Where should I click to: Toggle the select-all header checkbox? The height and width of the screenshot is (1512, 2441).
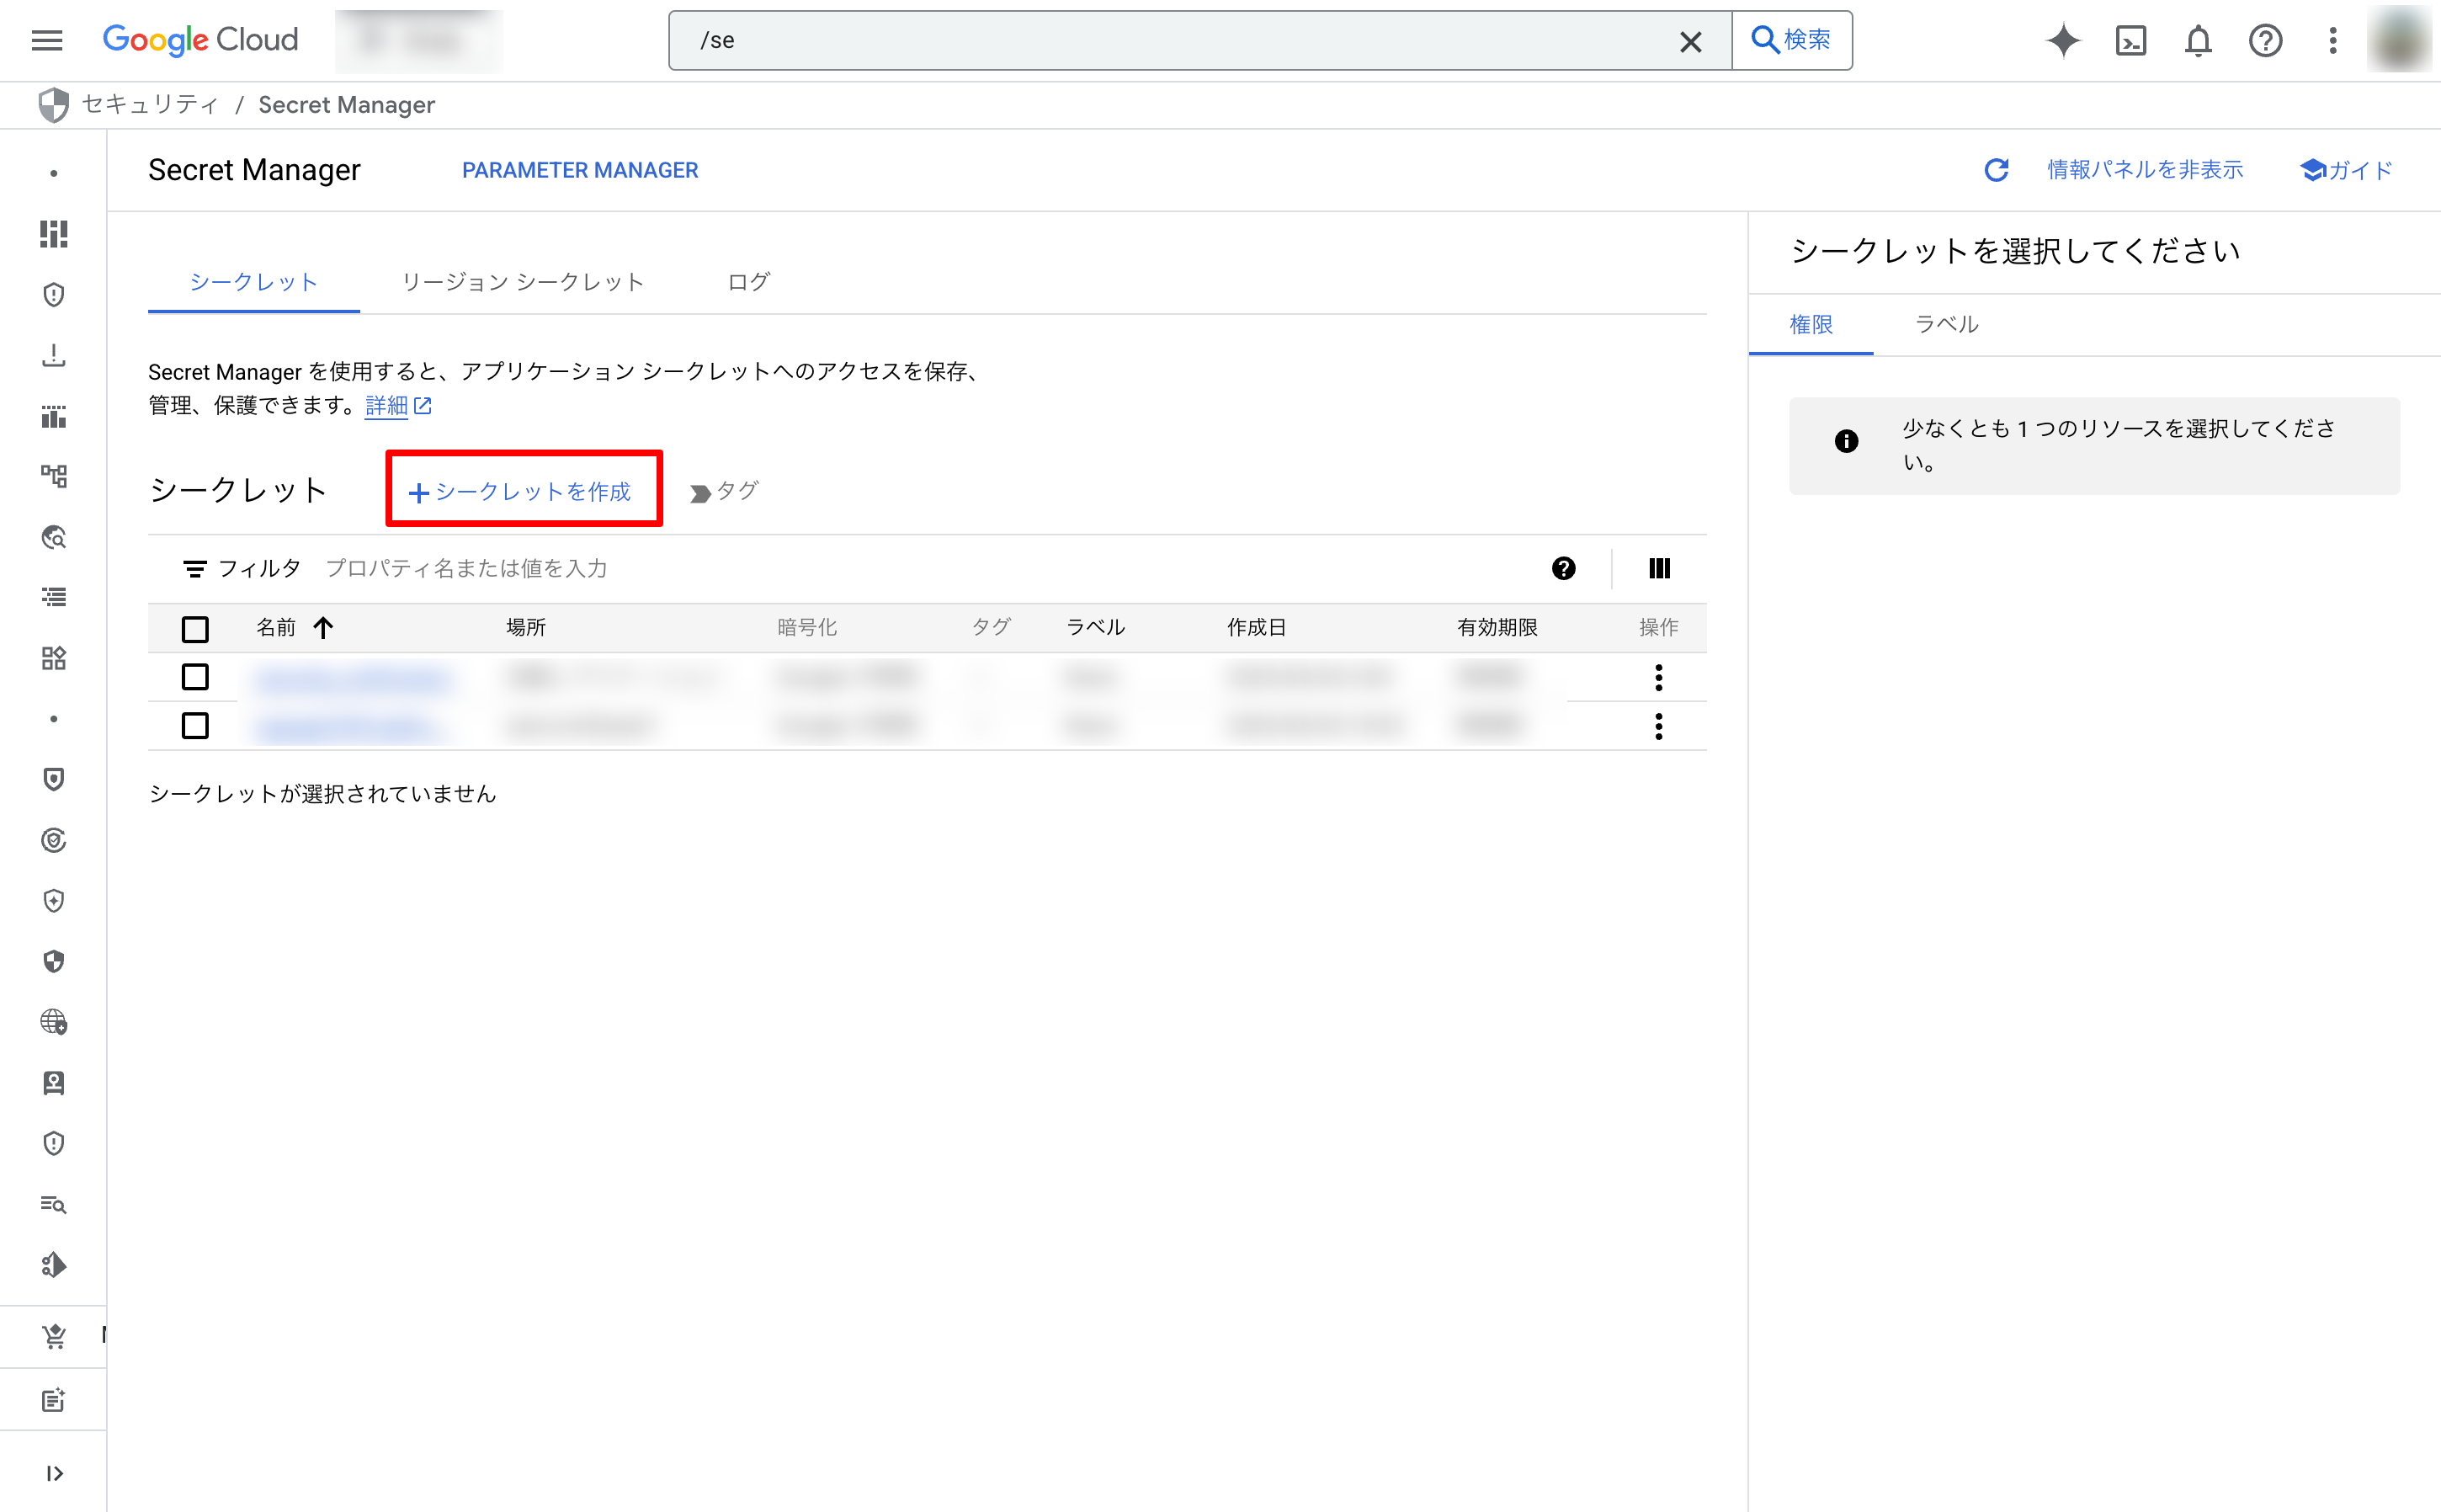coord(195,628)
